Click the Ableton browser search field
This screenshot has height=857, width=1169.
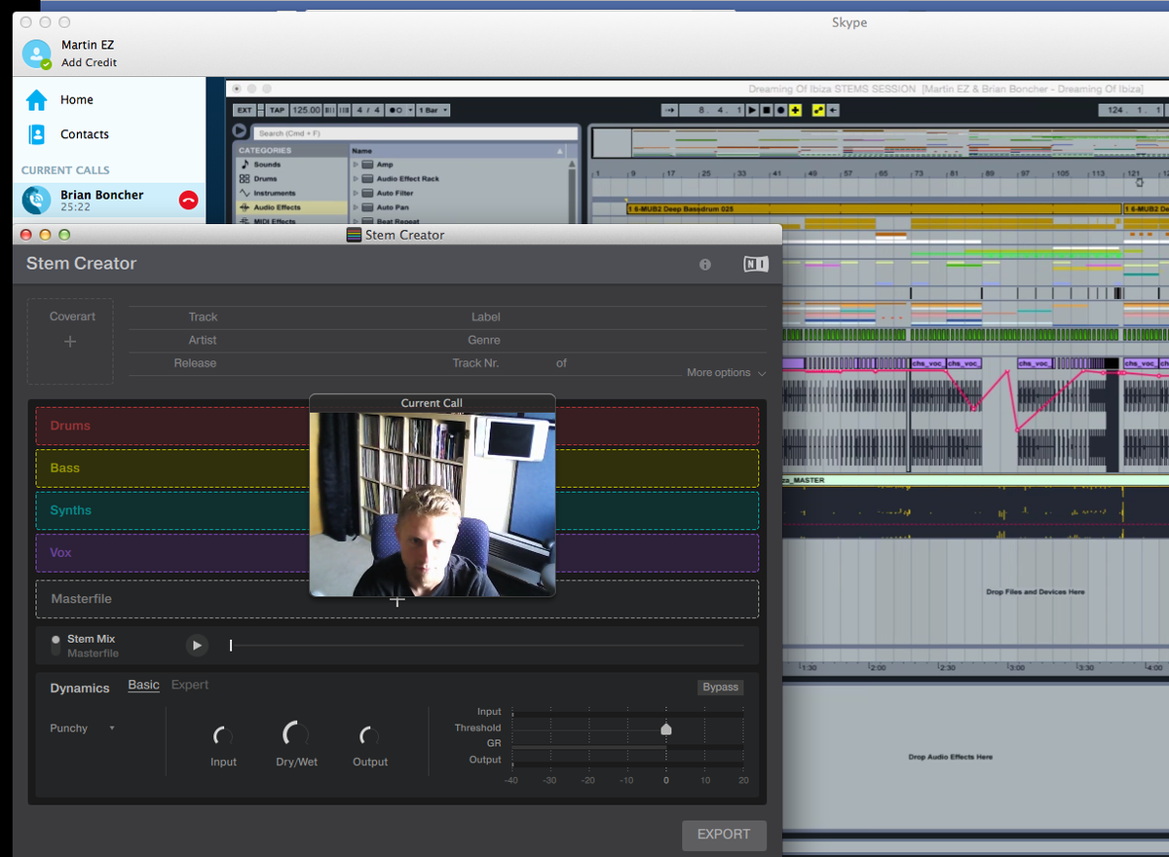[414, 132]
